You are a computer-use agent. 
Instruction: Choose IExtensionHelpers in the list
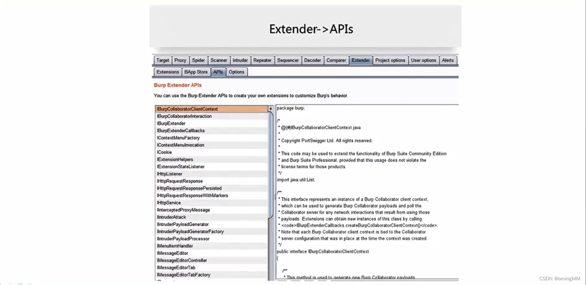(211, 159)
